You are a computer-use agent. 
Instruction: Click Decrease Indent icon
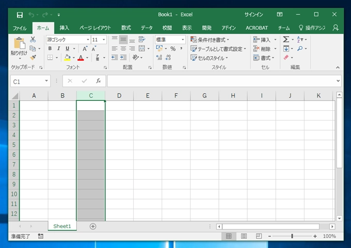click(x=115, y=58)
